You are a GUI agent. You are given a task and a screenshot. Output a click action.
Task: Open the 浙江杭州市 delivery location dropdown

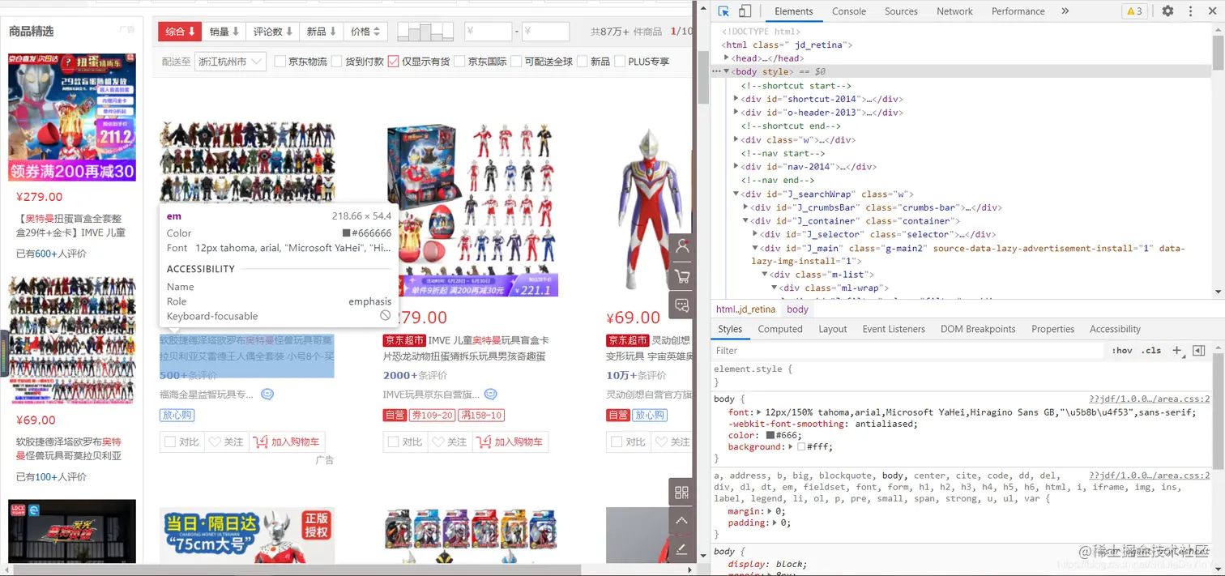tap(230, 61)
